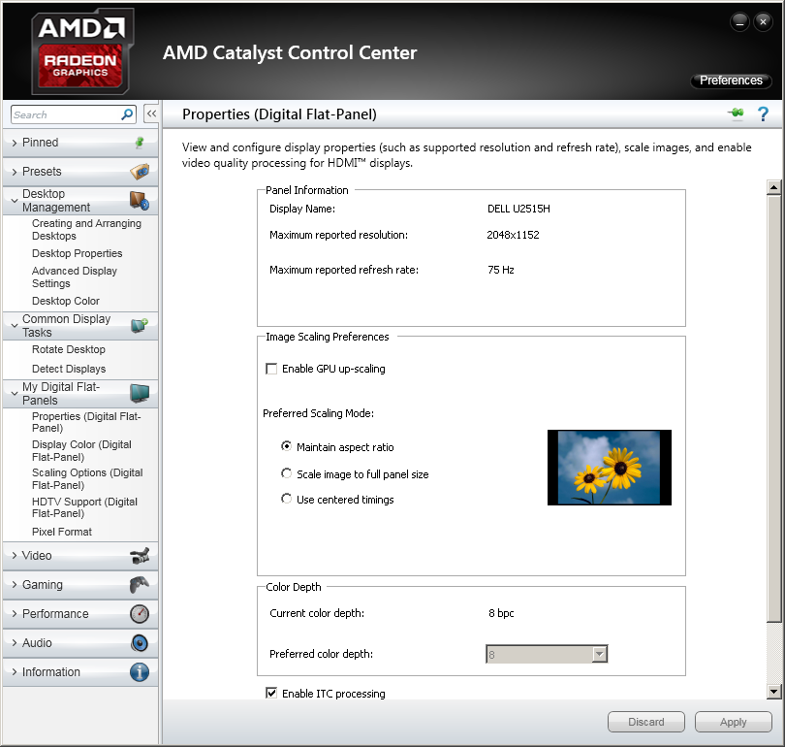Collapse the Common Display Tasks section
The width and height of the screenshot is (785, 747).
15,326
